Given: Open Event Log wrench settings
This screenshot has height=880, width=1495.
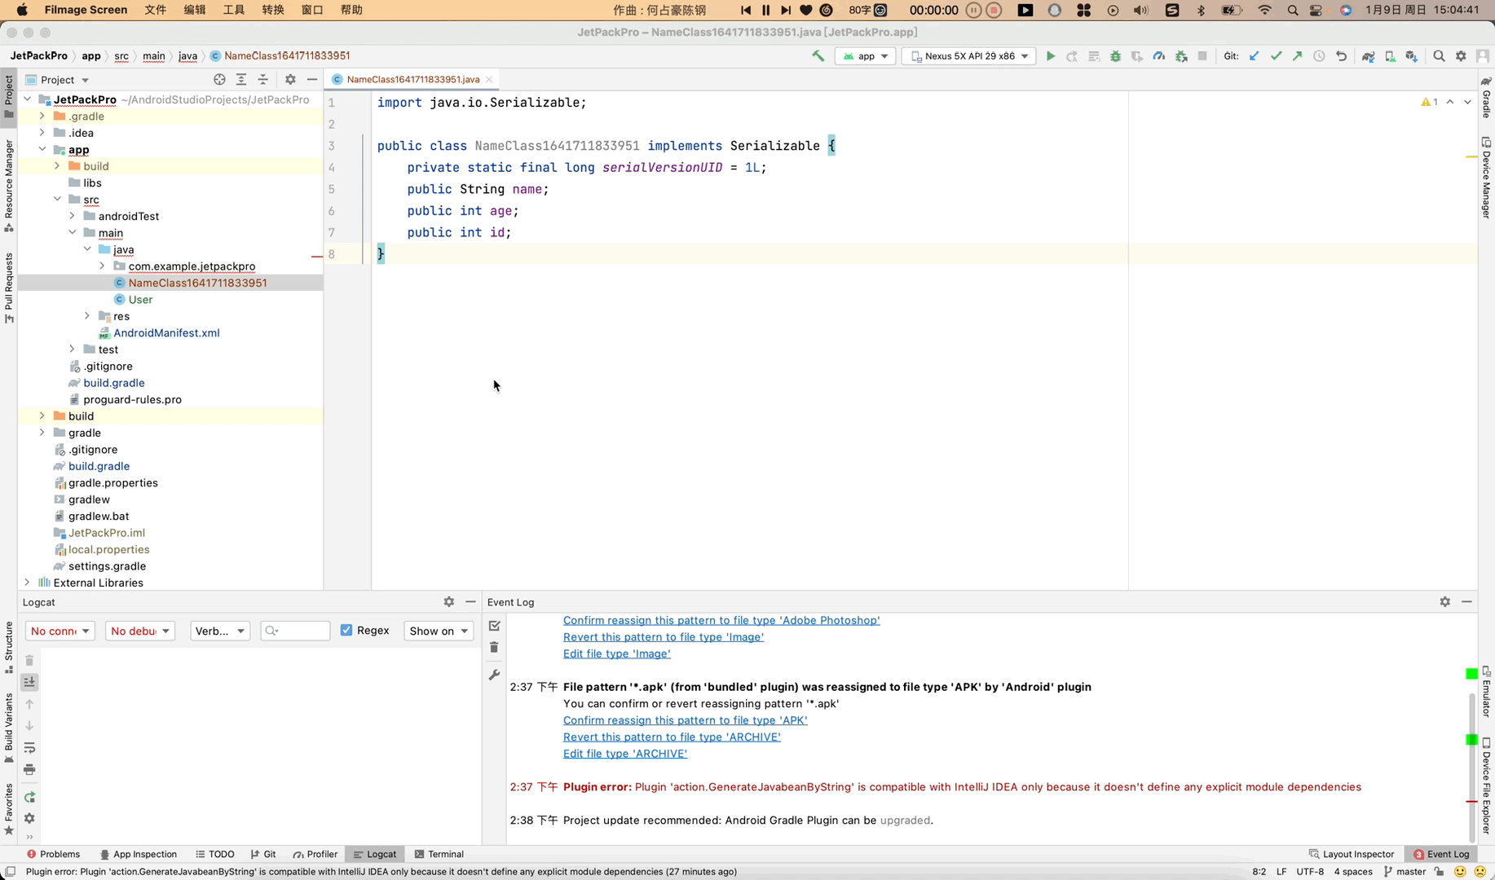Looking at the screenshot, I should 494,675.
